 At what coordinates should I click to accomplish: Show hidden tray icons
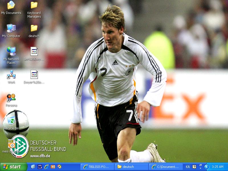click(206, 167)
